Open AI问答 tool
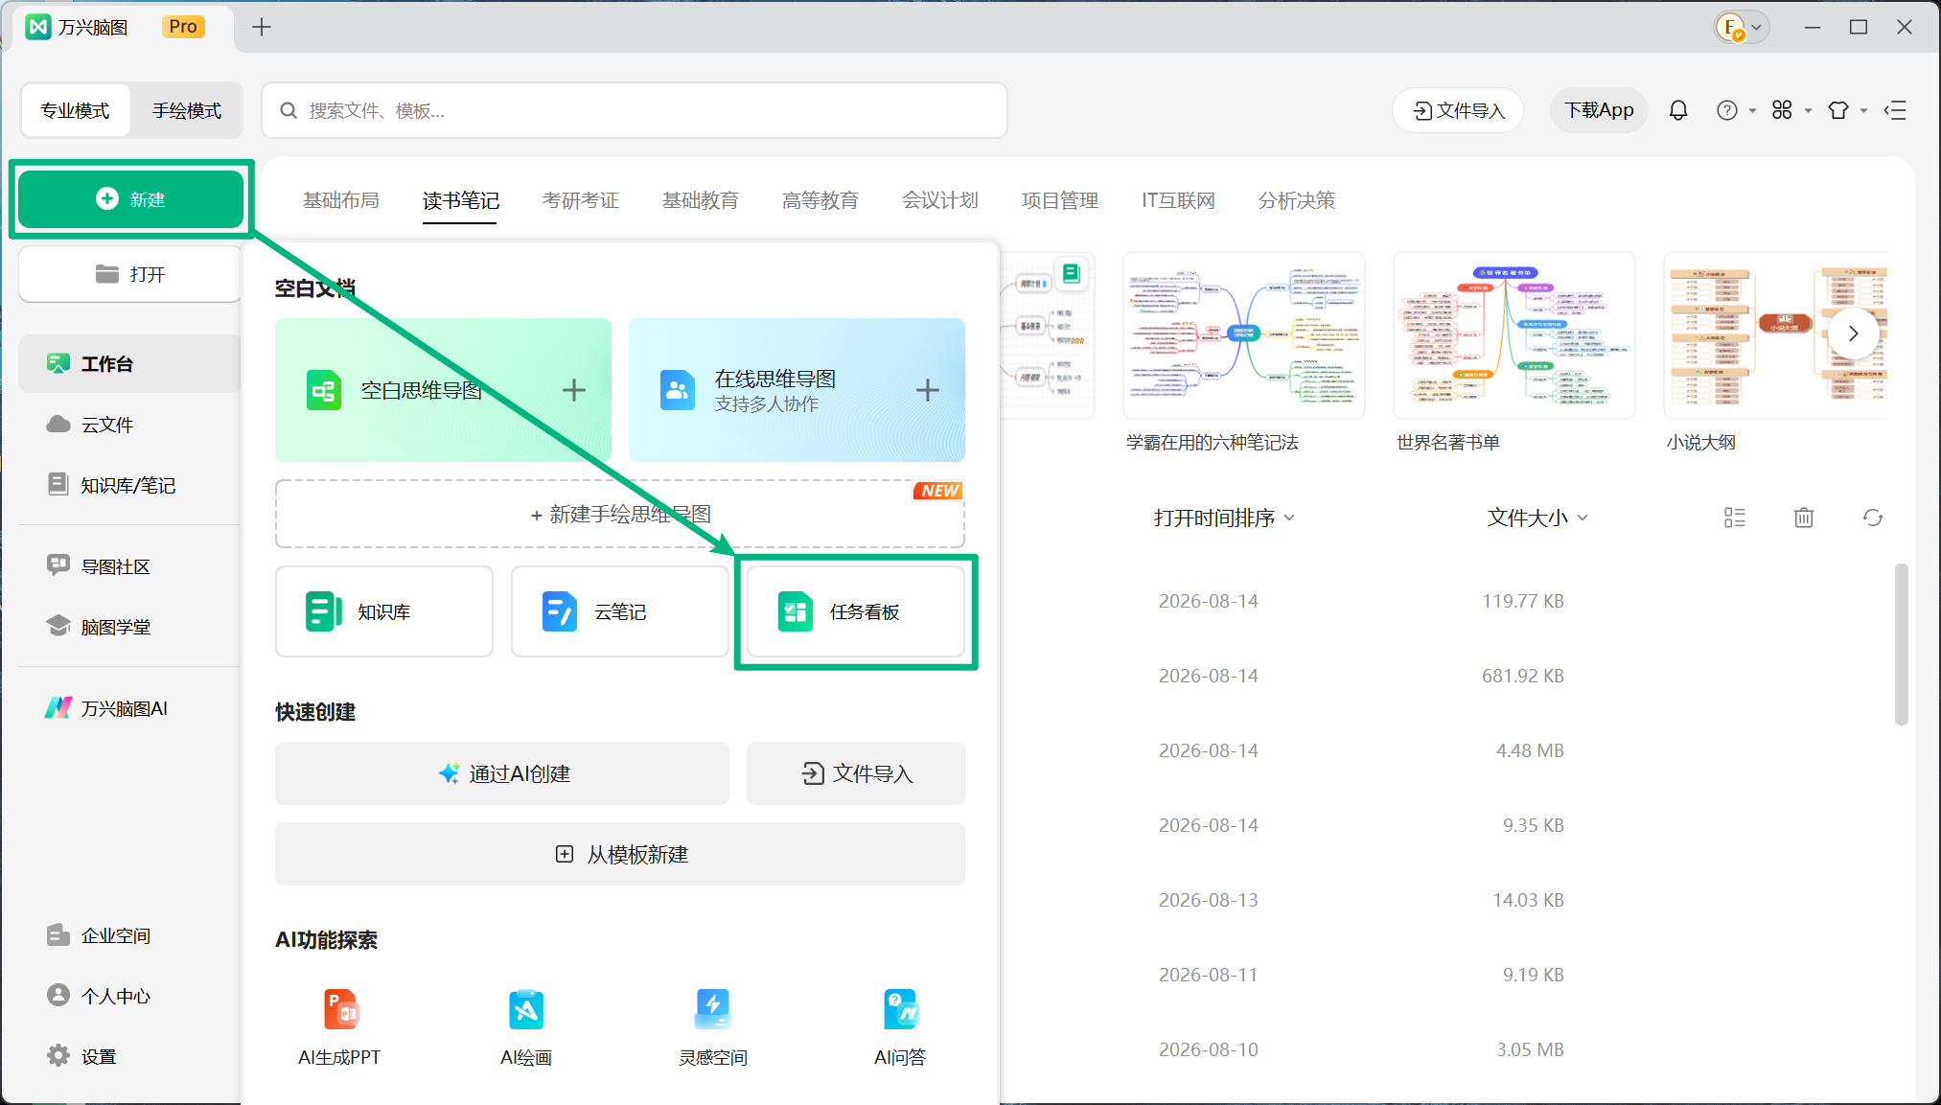The width and height of the screenshot is (1941, 1105). [x=900, y=1027]
